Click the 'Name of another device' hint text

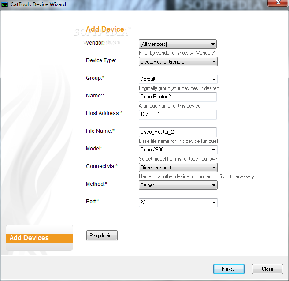(x=197, y=176)
